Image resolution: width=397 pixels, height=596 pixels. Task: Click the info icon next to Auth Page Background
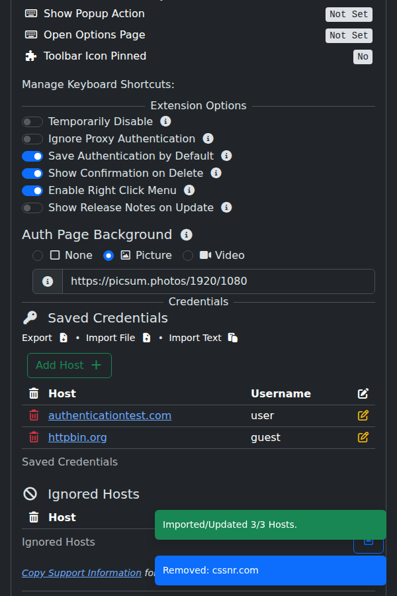point(186,234)
